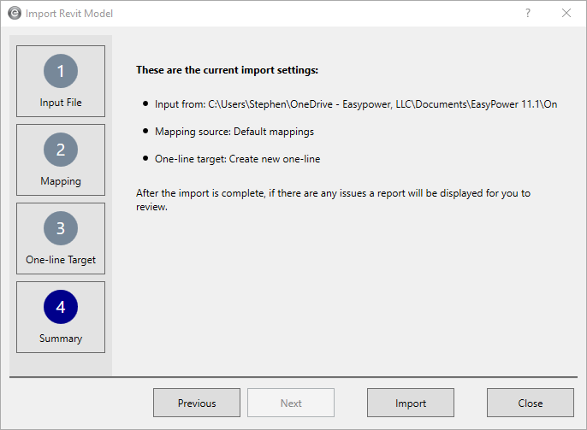Image resolution: width=587 pixels, height=430 pixels.
Task: Click the "Input from" file path line
Action: click(x=356, y=103)
